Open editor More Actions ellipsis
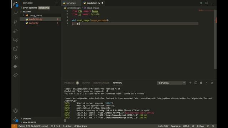 [x=212, y=3]
